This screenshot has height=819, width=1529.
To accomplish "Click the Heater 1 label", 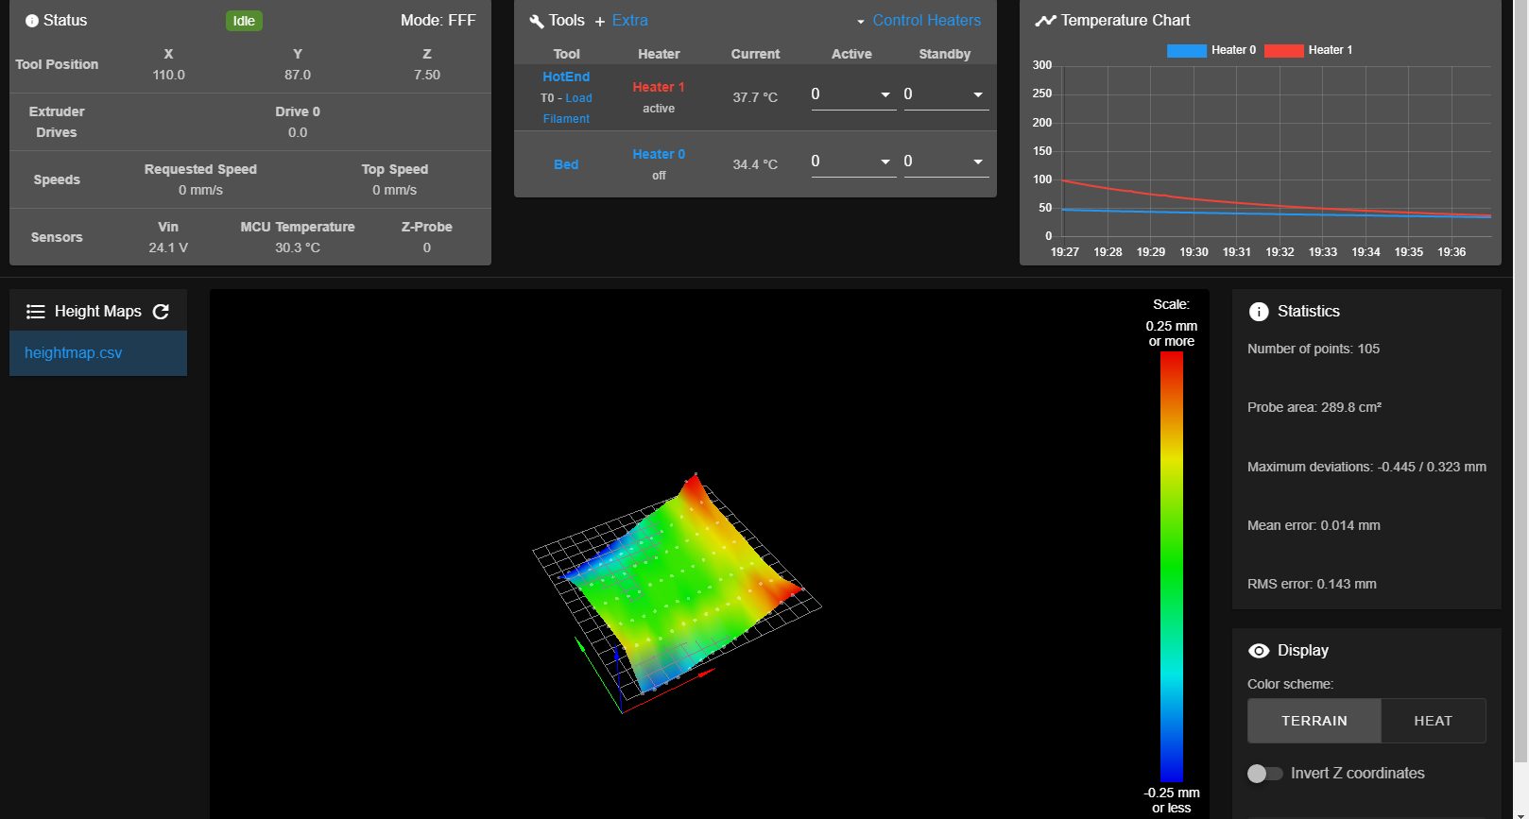I will coord(659,87).
